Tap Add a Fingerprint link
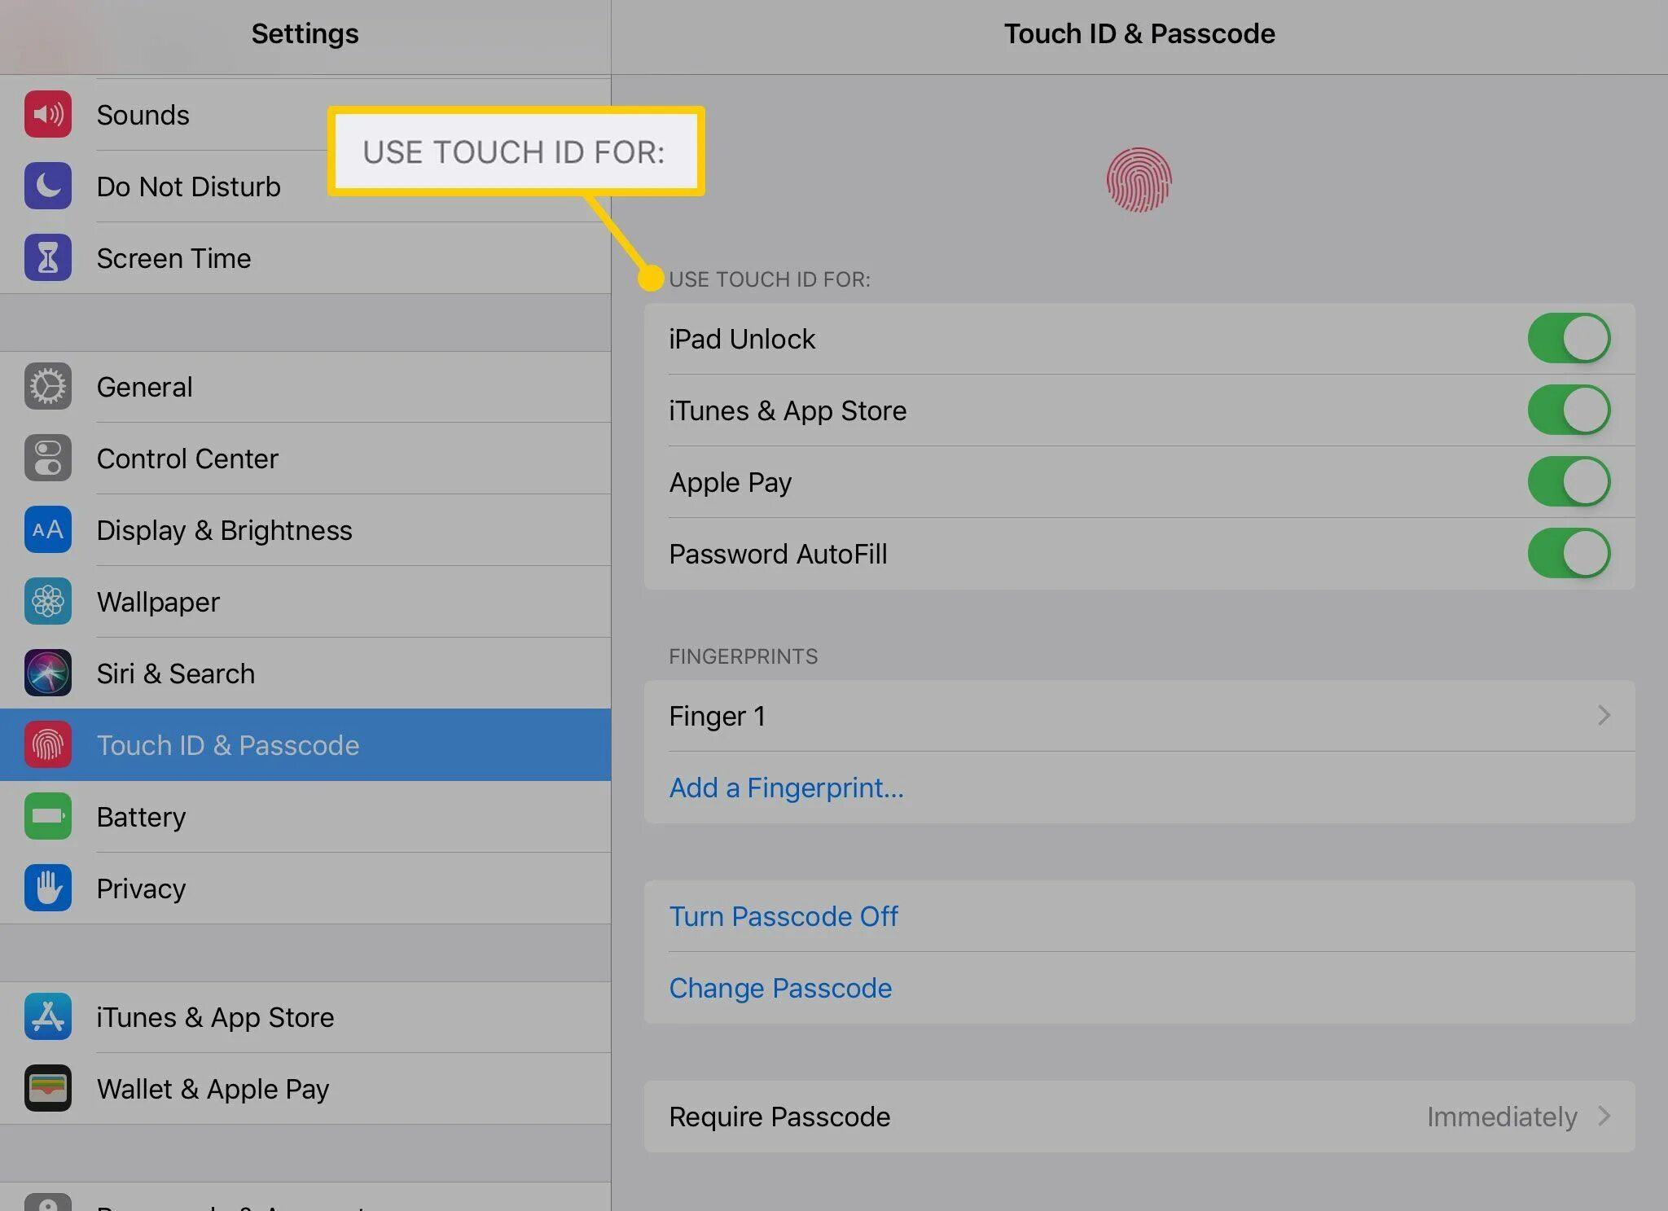The height and width of the screenshot is (1211, 1668). (x=786, y=788)
